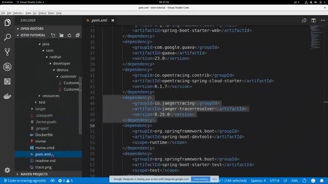The image size is (328, 184).
Task: Open the Extensions view
Action: [x=7, y=81]
